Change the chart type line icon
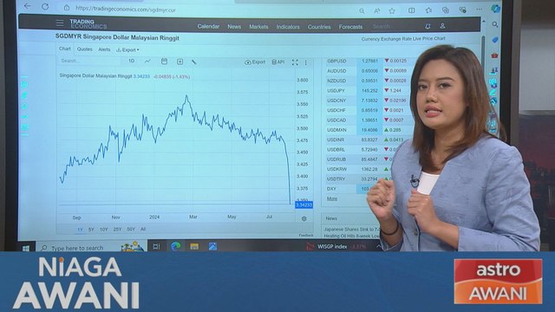 pos(147,62)
